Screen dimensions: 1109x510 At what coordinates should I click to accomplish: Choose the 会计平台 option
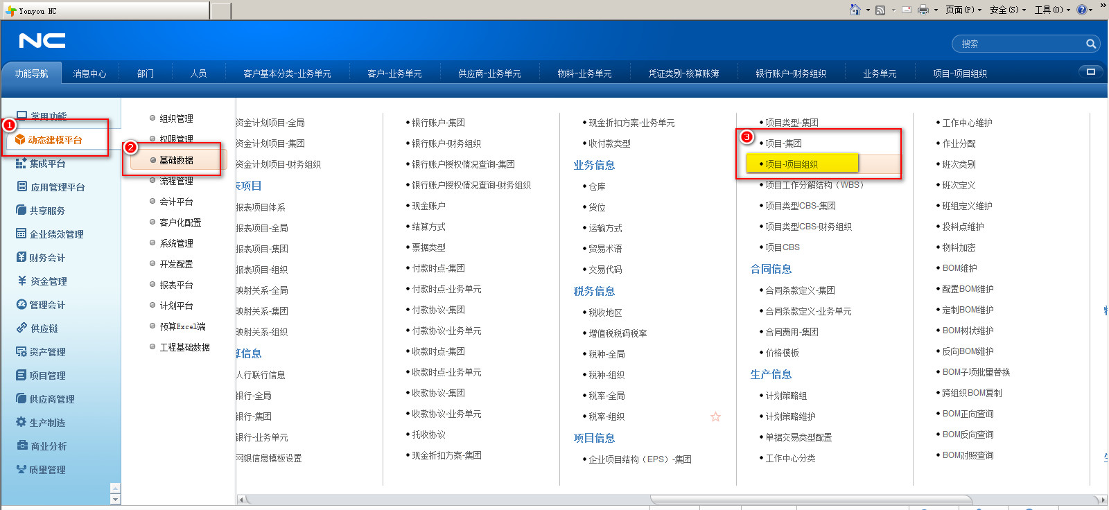pyautogui.click(x=176, y=202)
